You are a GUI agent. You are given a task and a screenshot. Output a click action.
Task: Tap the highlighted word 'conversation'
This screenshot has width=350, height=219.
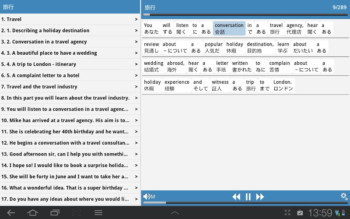click(229, 28)
